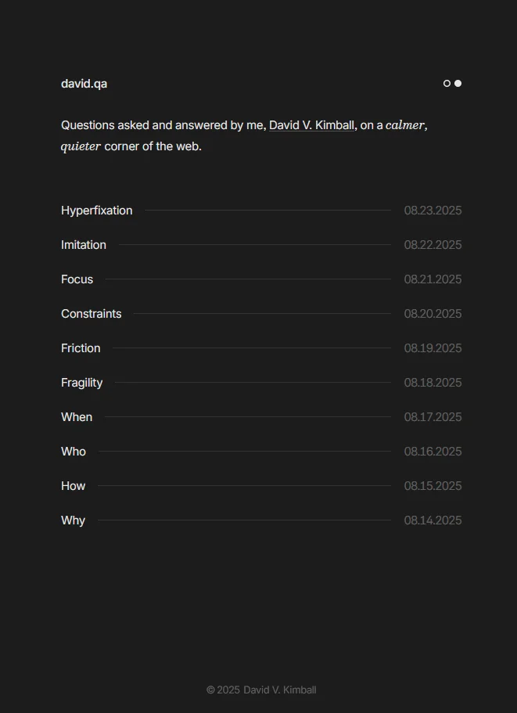Viewport: 517px width, 713px height.
Task: Open the Friction post
Action: point(81,348)
